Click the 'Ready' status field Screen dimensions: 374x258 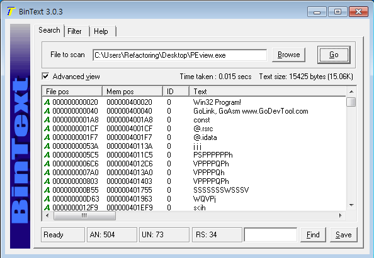pyautogui.click(x=63, y=235)
